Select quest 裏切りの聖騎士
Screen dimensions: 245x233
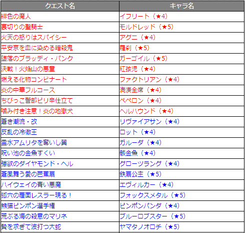click(22, 27)
